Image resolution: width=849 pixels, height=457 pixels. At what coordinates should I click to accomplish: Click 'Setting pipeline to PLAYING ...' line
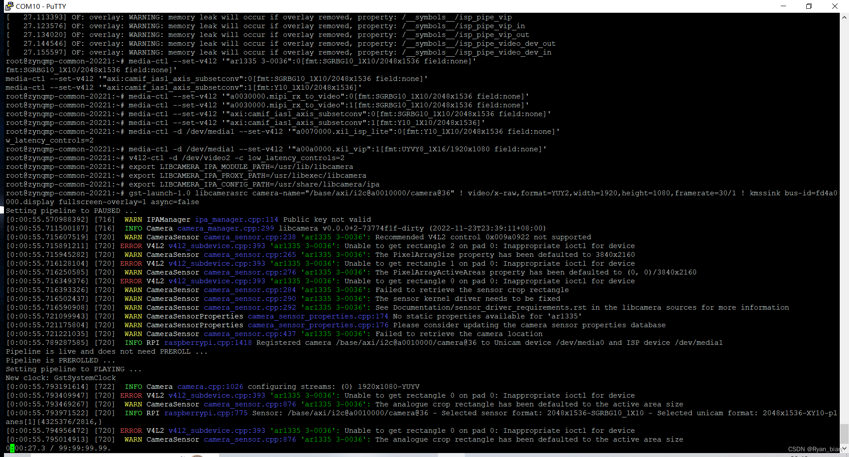coord(74,369)
